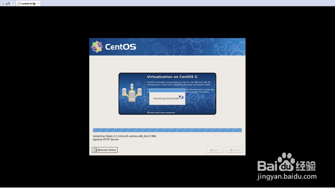Click the home icon on 主页 tab
The image size is (335, 188).
point(3,4)
